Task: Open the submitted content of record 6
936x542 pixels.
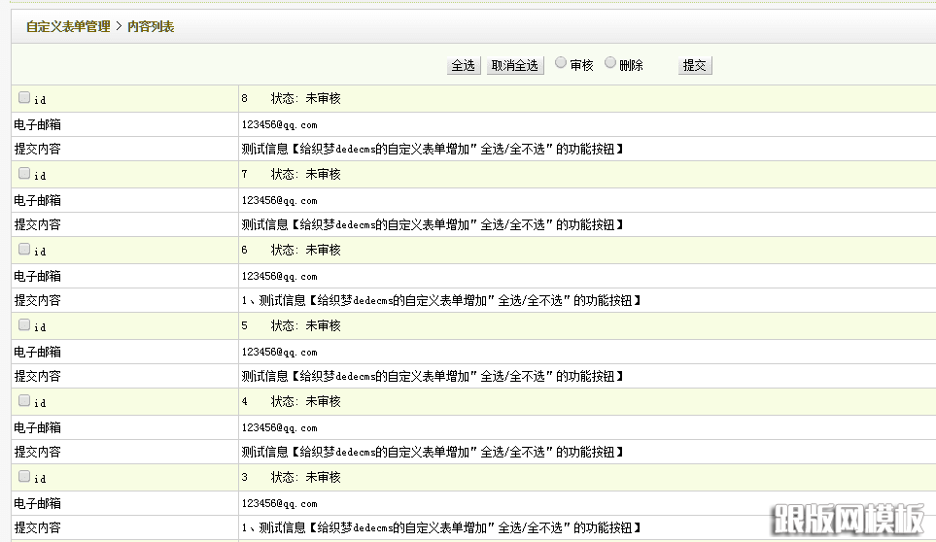Action: [441, 301]
